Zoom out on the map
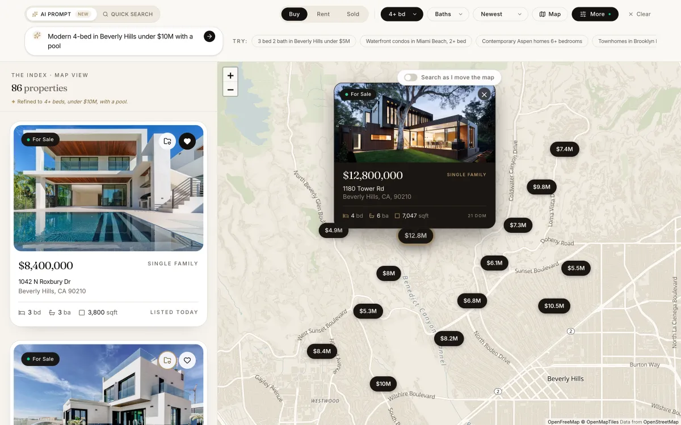Screen dimensions: 681x425 coord(230,90)
